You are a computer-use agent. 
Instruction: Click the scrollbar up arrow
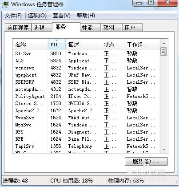click(164, 43)
